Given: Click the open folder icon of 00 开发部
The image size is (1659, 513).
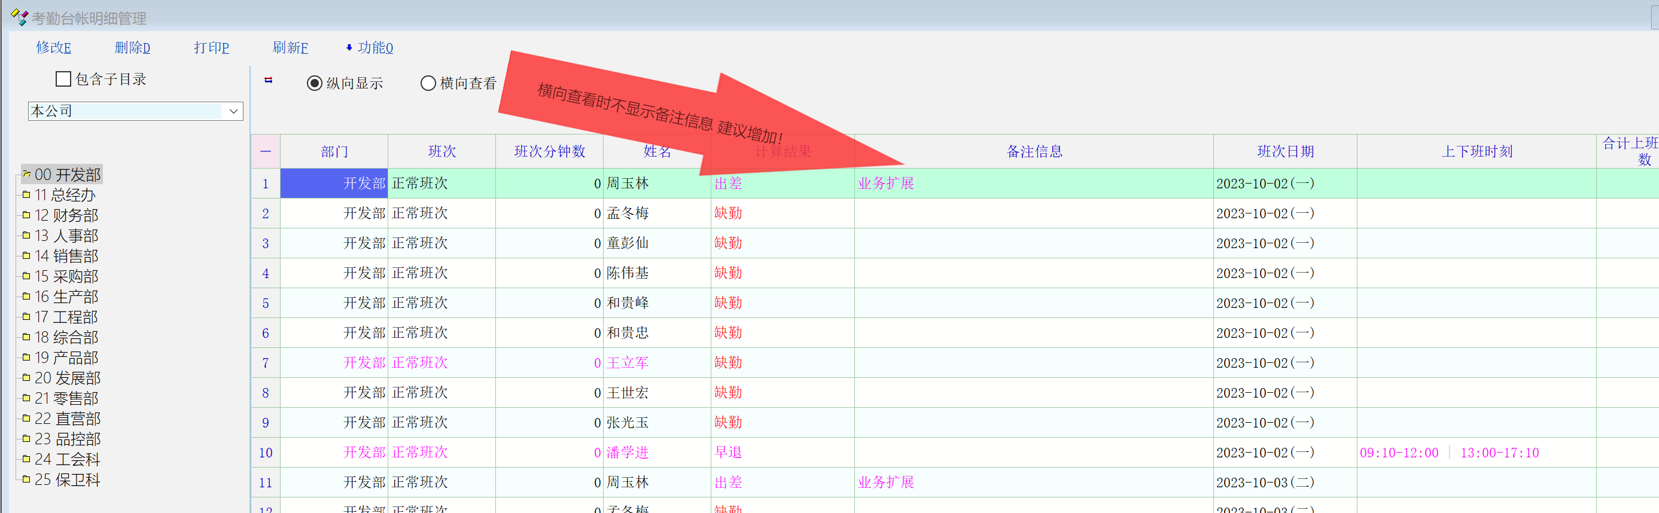Looking at the screenshot, I should coord(26,174).
